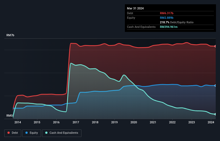Click the 2019 x-axis label

(x=114, y=122)
